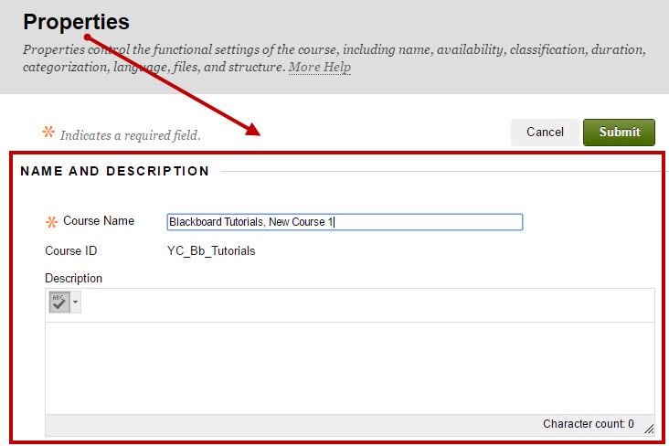
Task: Click the Course Name label
Action: [x=99, y=221]
